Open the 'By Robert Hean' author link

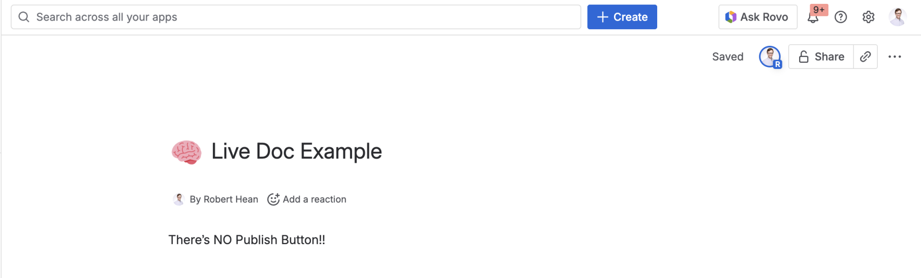223,200
